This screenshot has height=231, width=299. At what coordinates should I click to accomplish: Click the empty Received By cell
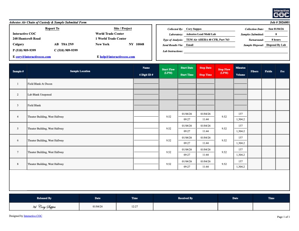(185, 207)
